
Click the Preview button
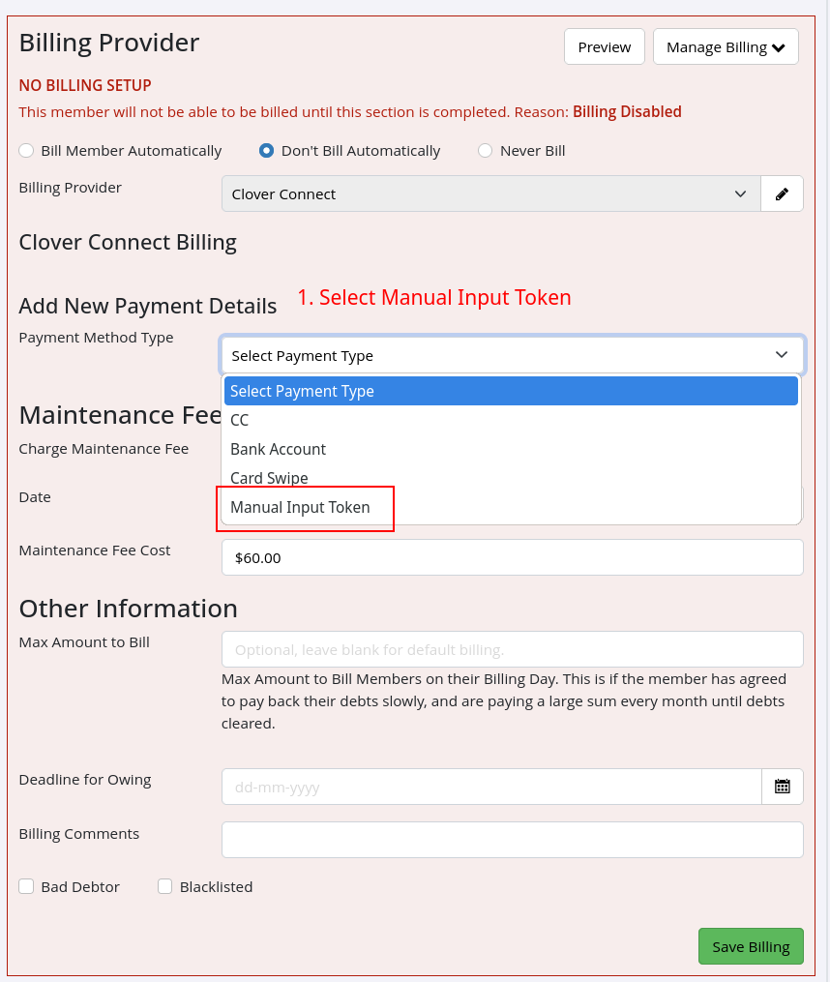click(x=604, y=46)
